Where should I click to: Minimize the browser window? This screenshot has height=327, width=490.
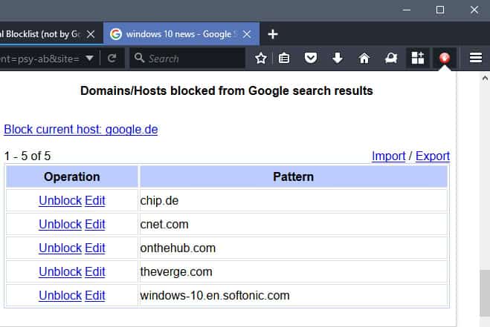point(407,10)
